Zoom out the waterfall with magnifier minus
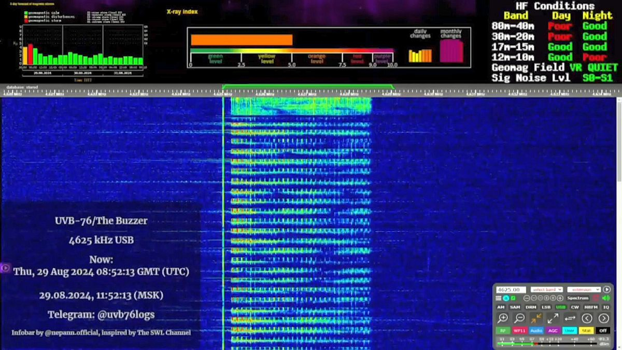The width and height of the screenshot is (622, 350). coord(519,318)
